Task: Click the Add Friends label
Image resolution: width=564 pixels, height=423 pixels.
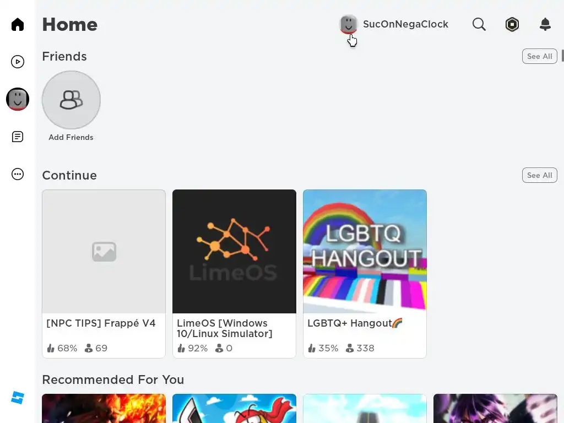Action: coord(71,137)
